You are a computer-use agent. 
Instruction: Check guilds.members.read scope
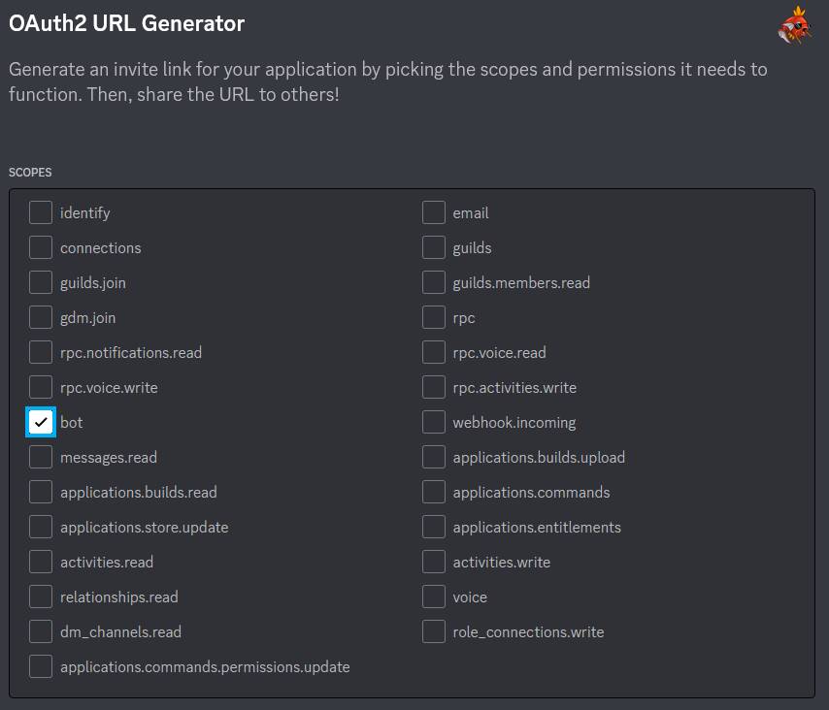(434, 283)
